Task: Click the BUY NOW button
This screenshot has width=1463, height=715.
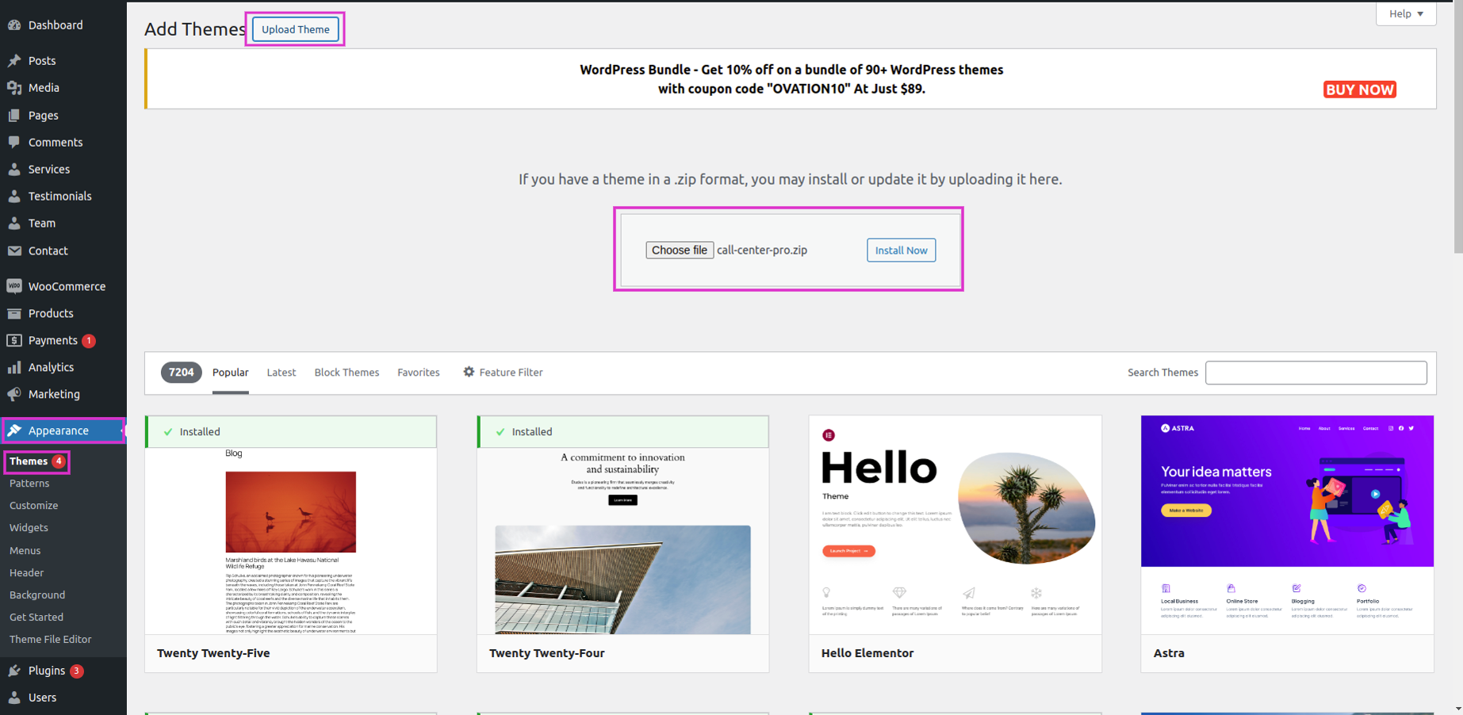Action: (x=1360, y=90)
